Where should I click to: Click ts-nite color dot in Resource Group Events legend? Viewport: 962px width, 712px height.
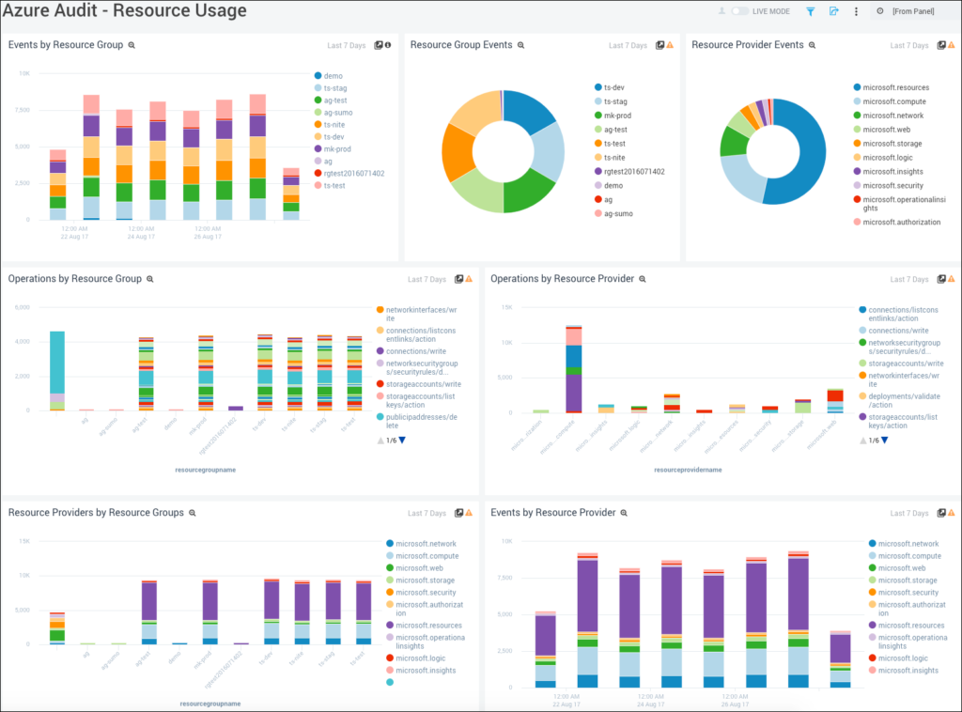point(598,158)
